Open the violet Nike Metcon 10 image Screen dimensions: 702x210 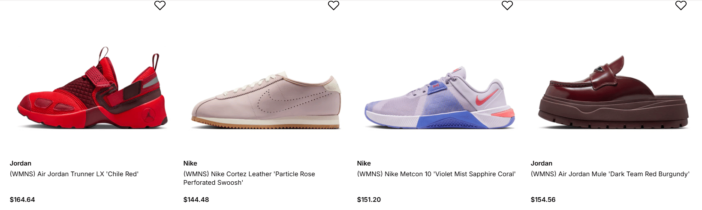(440, 98)
